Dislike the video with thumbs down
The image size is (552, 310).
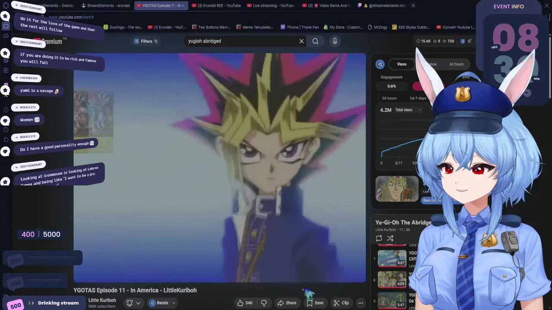[x=264, y=303]
